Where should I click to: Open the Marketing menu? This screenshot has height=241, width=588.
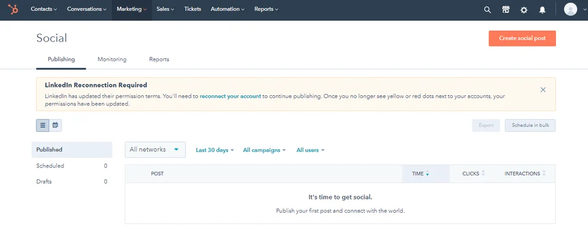tap(131, 9)
